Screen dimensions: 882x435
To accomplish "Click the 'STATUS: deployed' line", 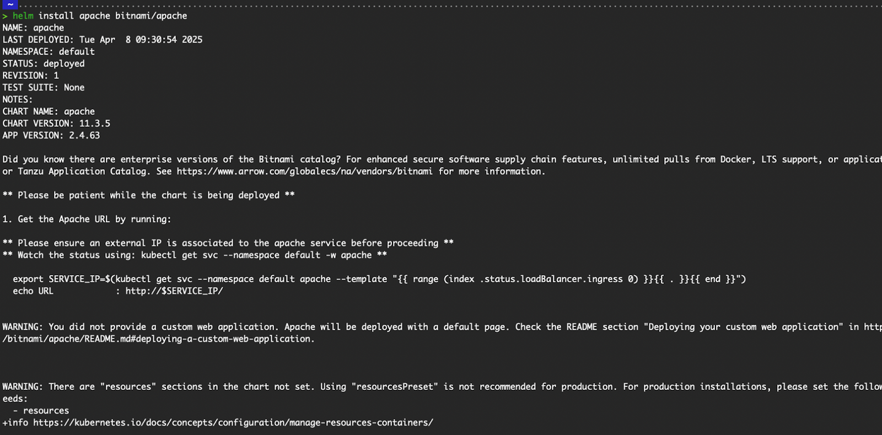I will 44,63.
